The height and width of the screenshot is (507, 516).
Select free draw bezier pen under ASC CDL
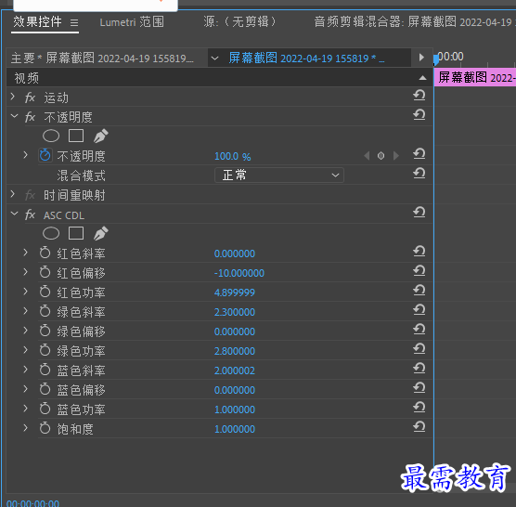point(100,233)
